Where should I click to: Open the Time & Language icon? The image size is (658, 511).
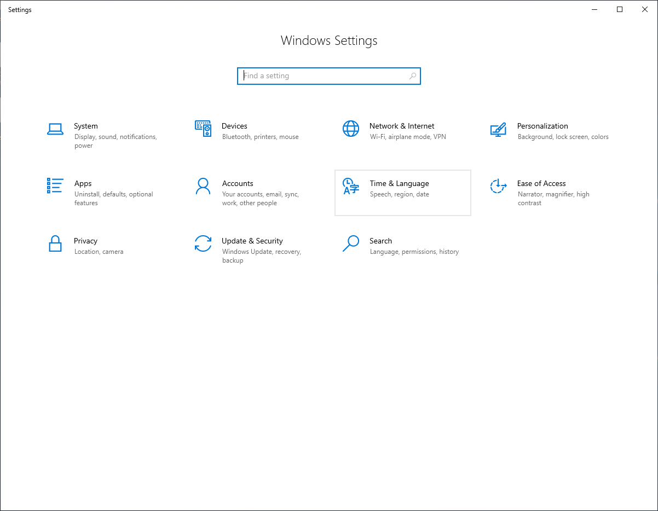tap(351, 186)
